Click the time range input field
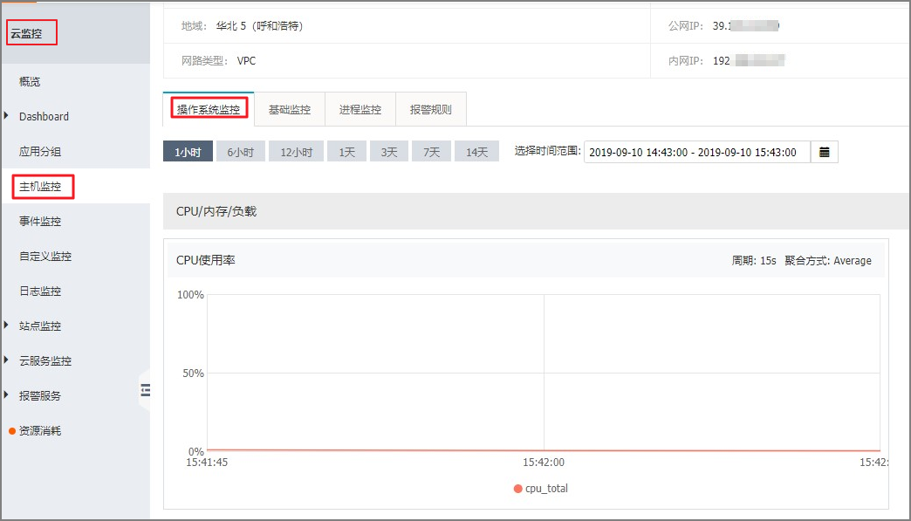Screen dimensions: 911x521 pyautogui.click(x=697, y=152)
